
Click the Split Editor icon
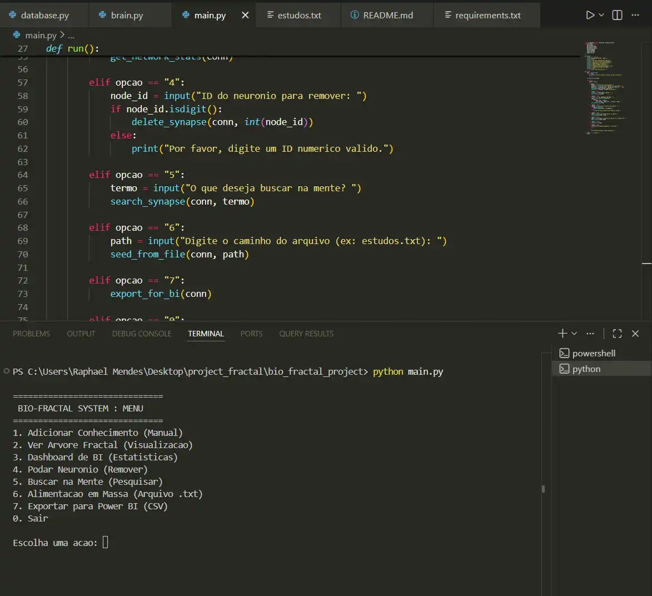coord(617,15)
